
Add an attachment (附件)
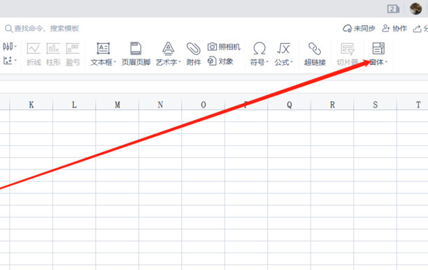coord(194,54)
